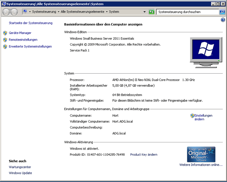Click the 5,00 GB RAM value
The width and height of the screenshot is (227, 182).
(134, 86)
